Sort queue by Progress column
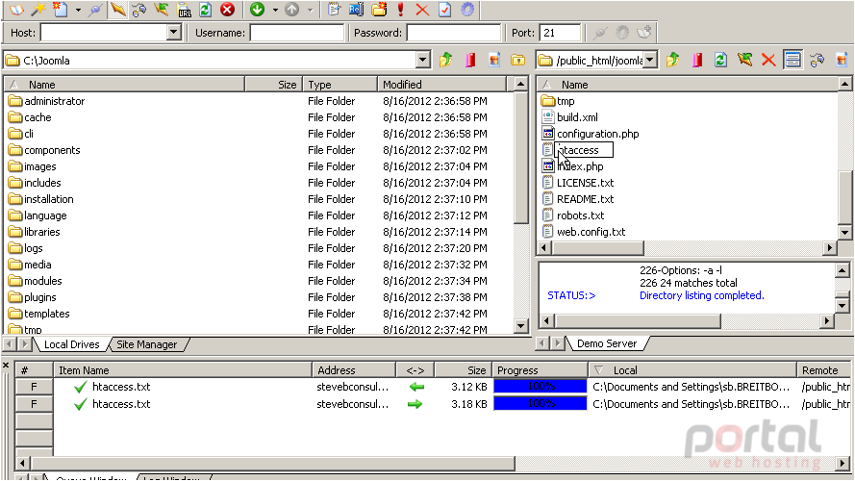 540,370
